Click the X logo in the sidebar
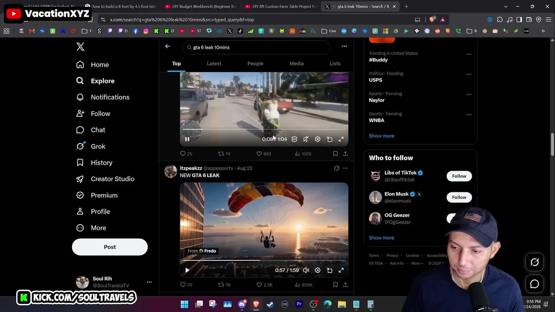 click(x=80, y=47)
